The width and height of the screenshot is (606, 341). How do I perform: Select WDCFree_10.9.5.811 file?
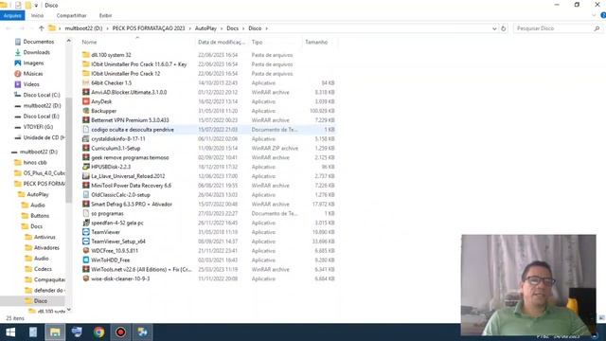pos(115,250)
